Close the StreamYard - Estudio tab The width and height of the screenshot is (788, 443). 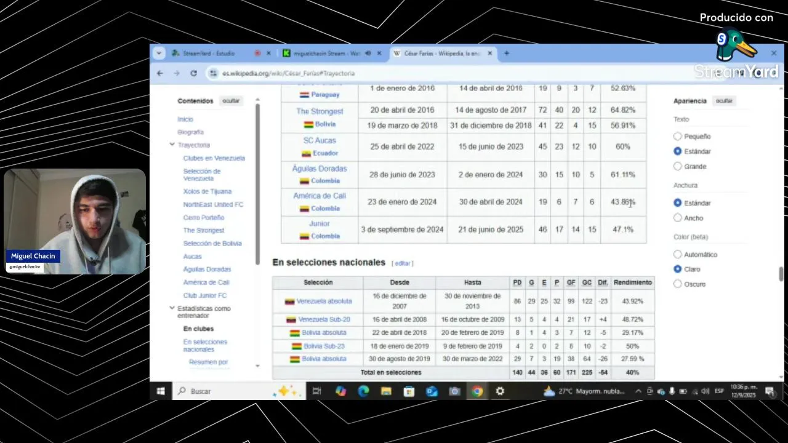pos(268,54)
